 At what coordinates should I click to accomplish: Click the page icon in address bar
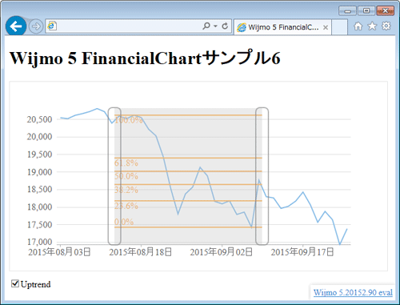coord(52,26)
